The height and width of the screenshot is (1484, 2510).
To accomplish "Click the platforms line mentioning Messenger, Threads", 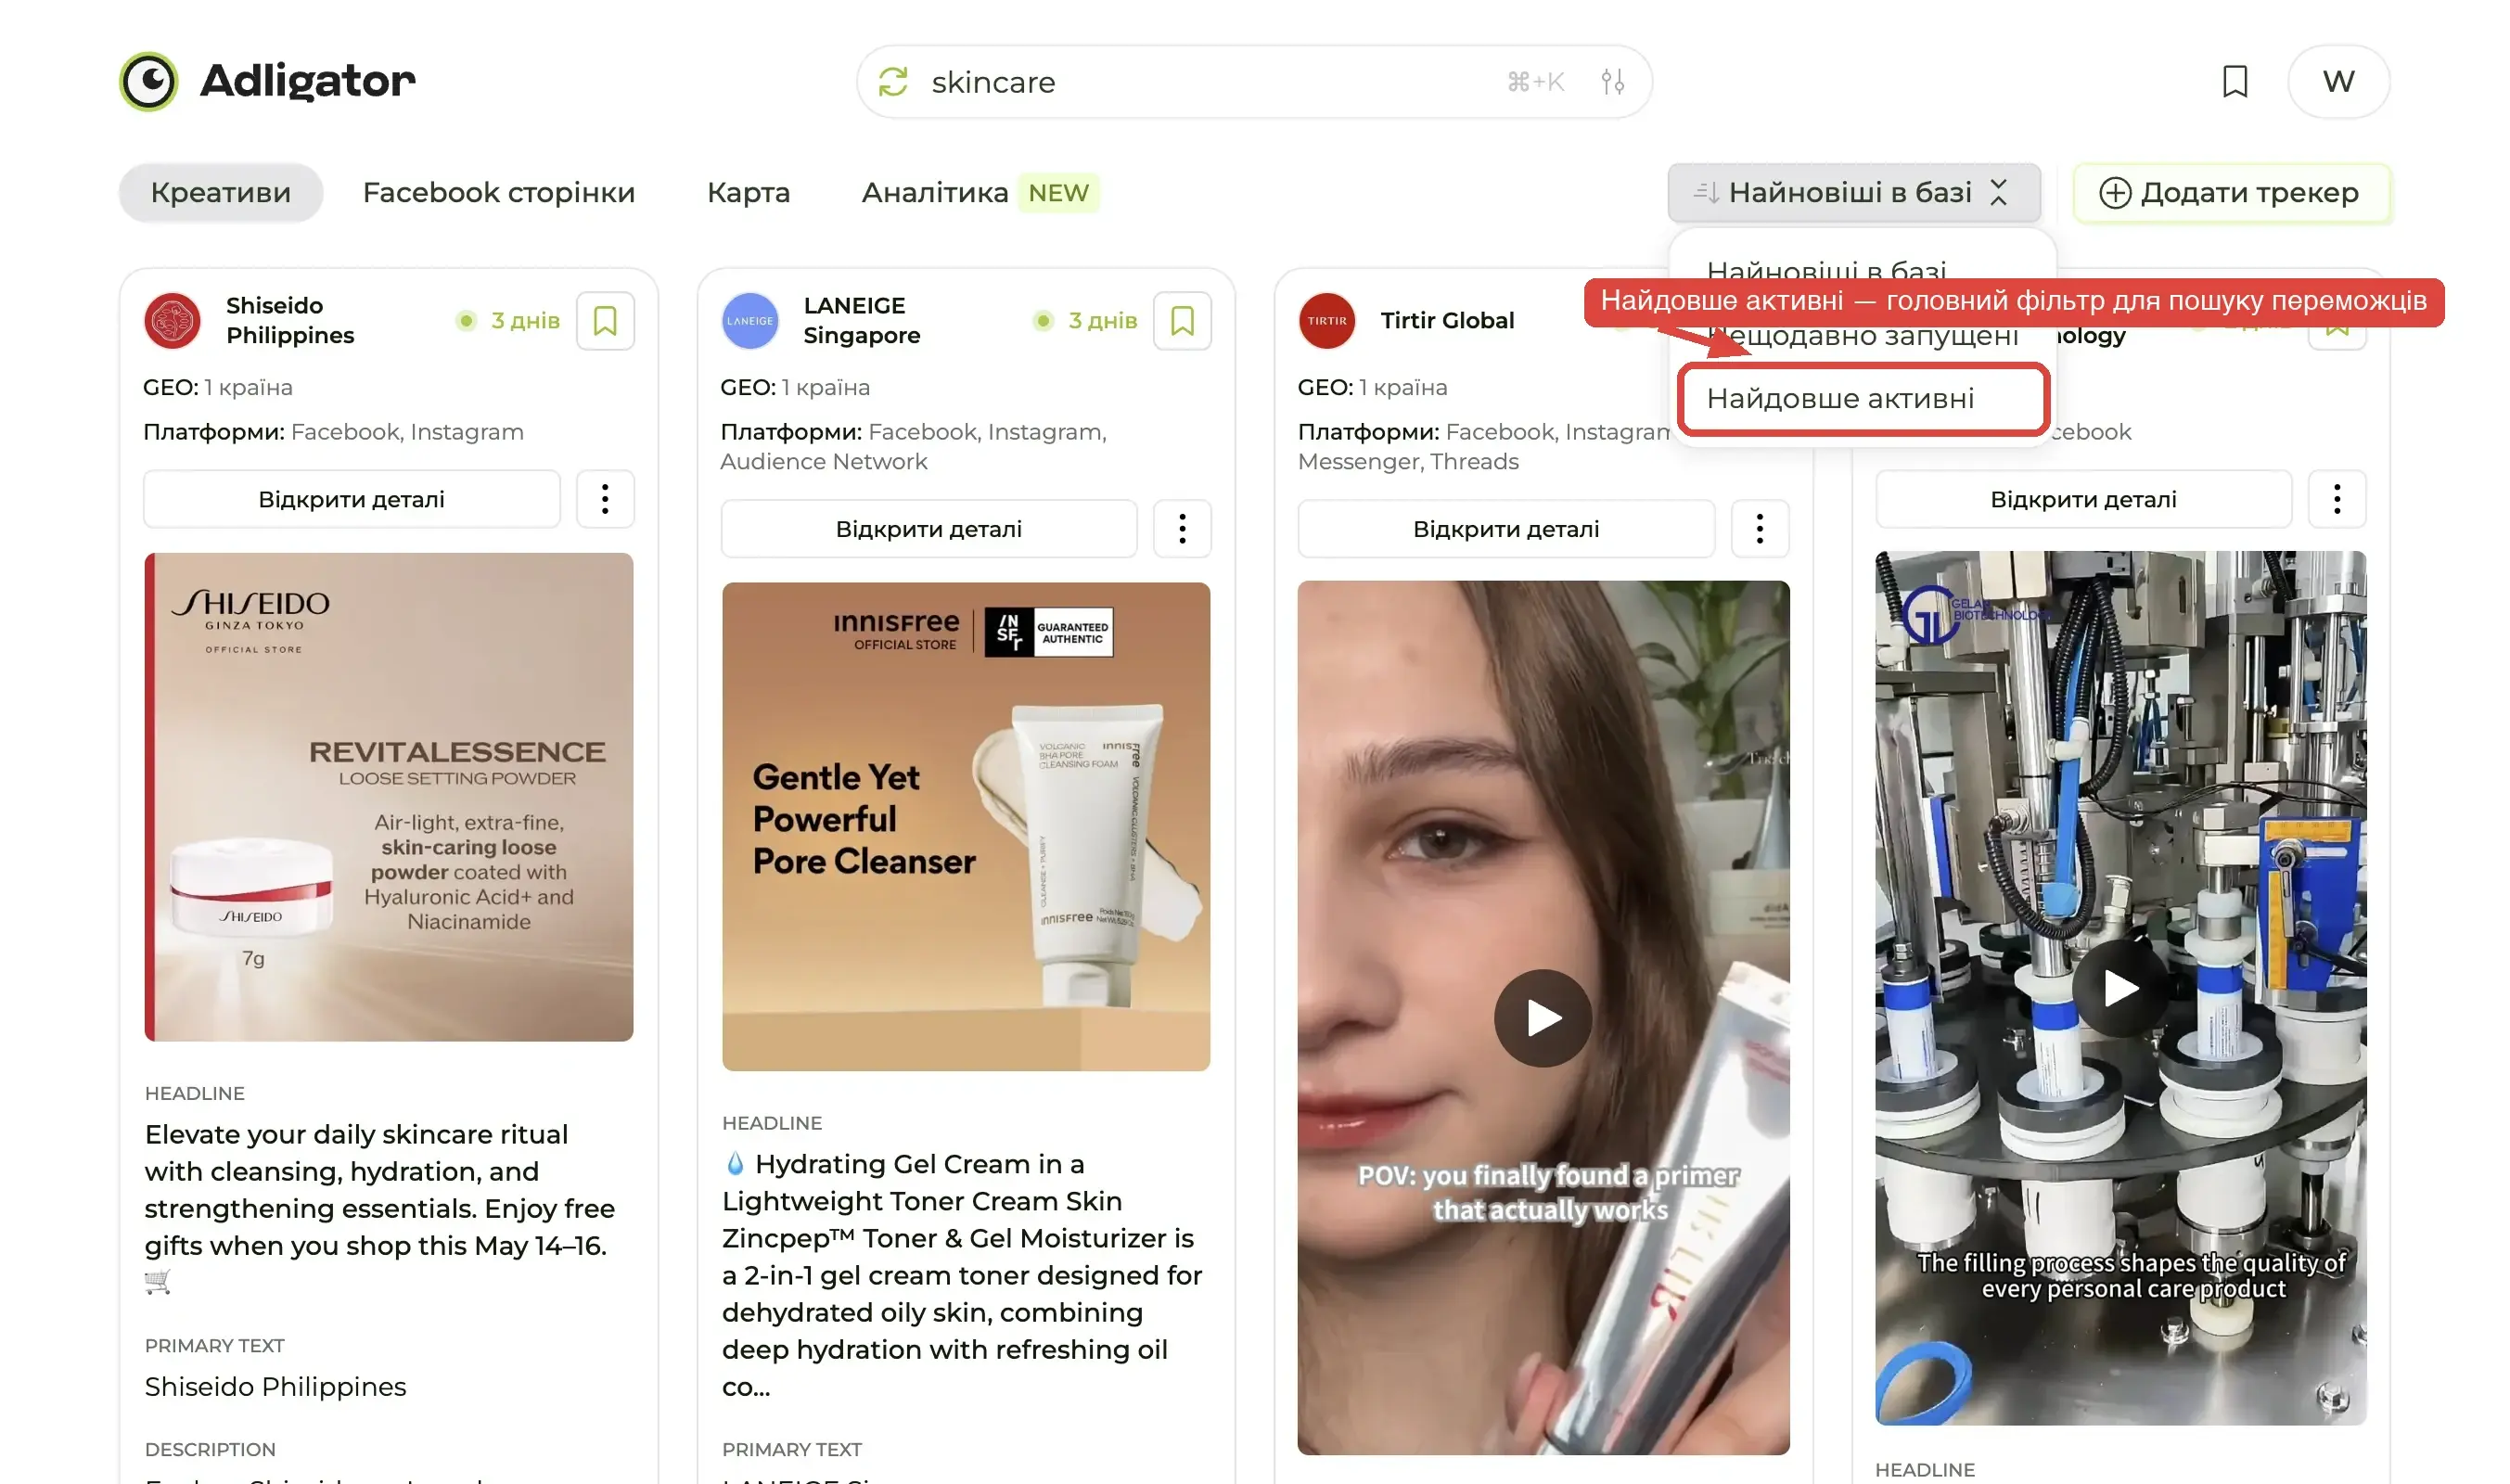I will tap(1484, 447).
